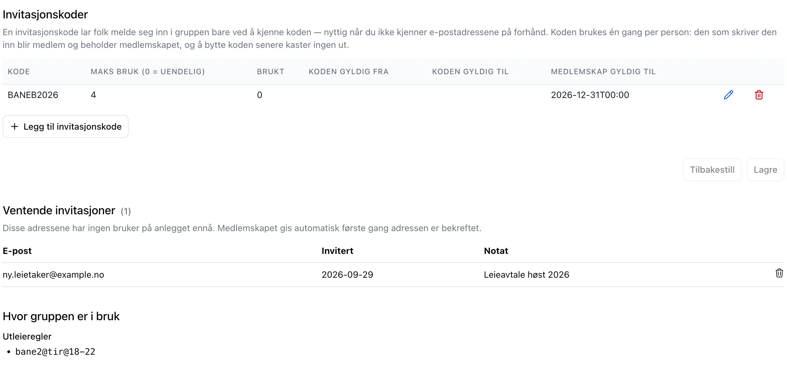Click the Brukt value 0
This screenshot has height=369, width=787.
pos(260,95)
